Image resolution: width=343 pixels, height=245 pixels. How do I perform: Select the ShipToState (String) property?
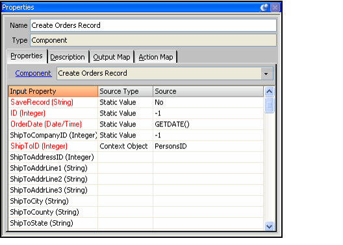coord(53,223)
